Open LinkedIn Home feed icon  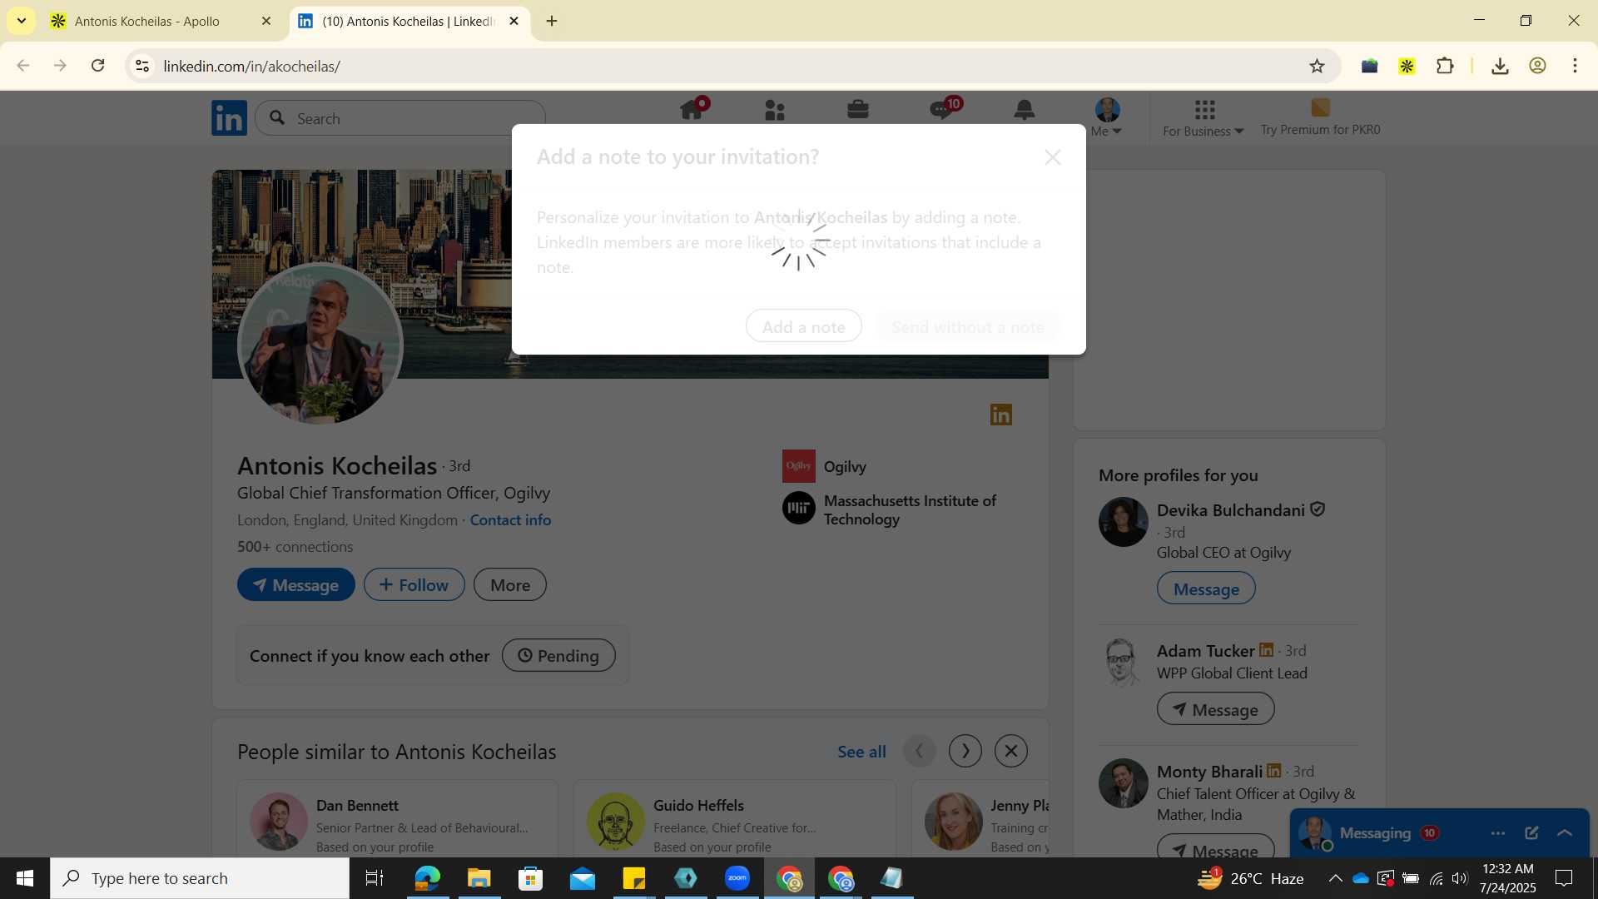click(x=692, y=110)
